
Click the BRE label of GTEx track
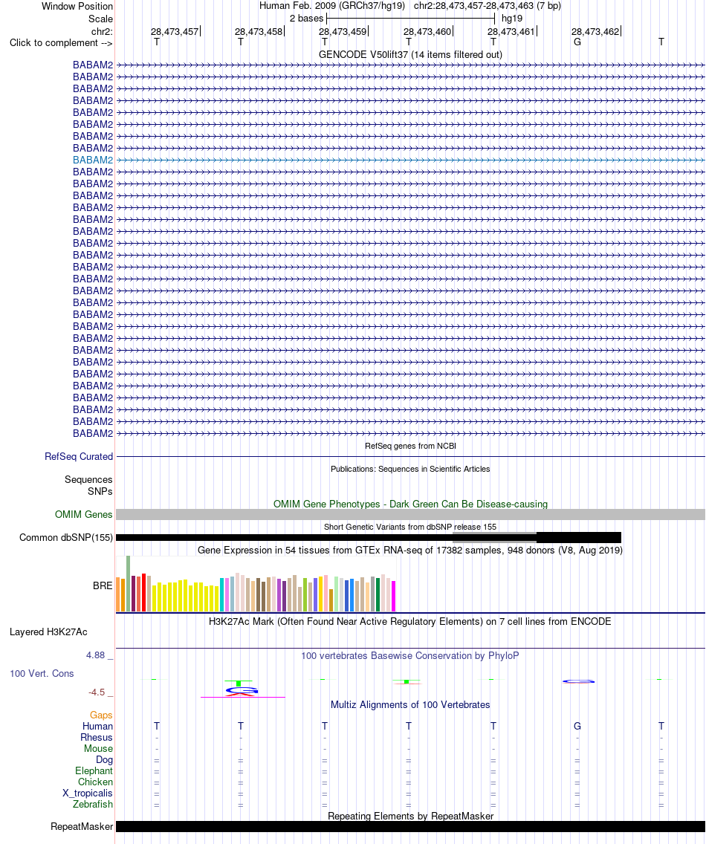pyautogui.click(x=103, y=585)
